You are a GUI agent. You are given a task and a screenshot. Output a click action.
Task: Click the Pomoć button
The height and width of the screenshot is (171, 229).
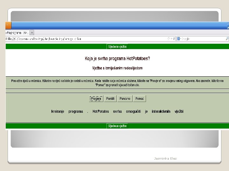click(x=140, y=98)
